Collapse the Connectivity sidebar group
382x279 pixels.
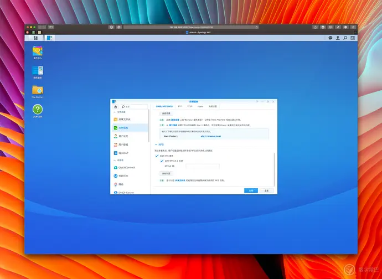point(115,161)
